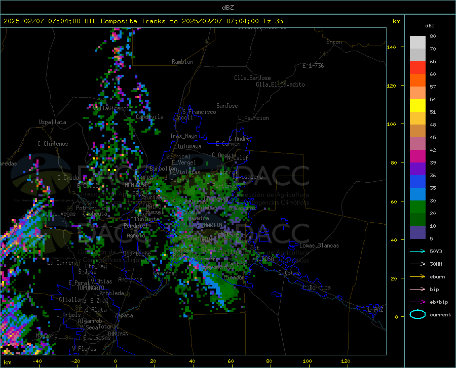Click the 'Lomas_Blancas' map label
The height and width of the screenshot is (368, 456).
tap(319, 246)
